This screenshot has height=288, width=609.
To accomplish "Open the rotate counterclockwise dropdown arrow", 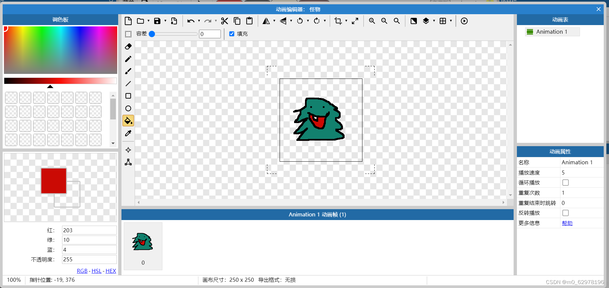I will coord(308,21).
